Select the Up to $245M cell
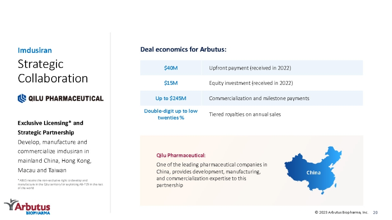 (171, 98)
